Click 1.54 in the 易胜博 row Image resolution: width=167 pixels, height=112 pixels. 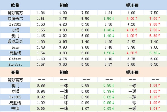(41, 53)
